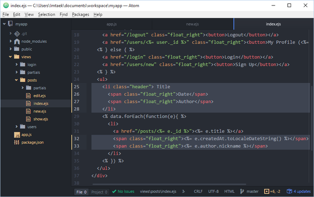Image resolution: width=314 pixels, height=197 pixels.
Task: Change HTML grammar selection
Action: [x=229, y=191]
